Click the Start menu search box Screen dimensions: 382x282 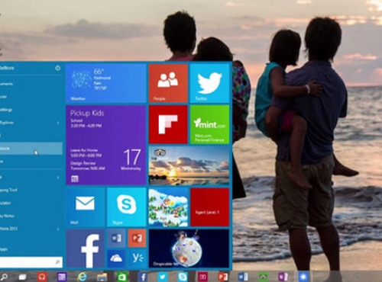point(31,262)
